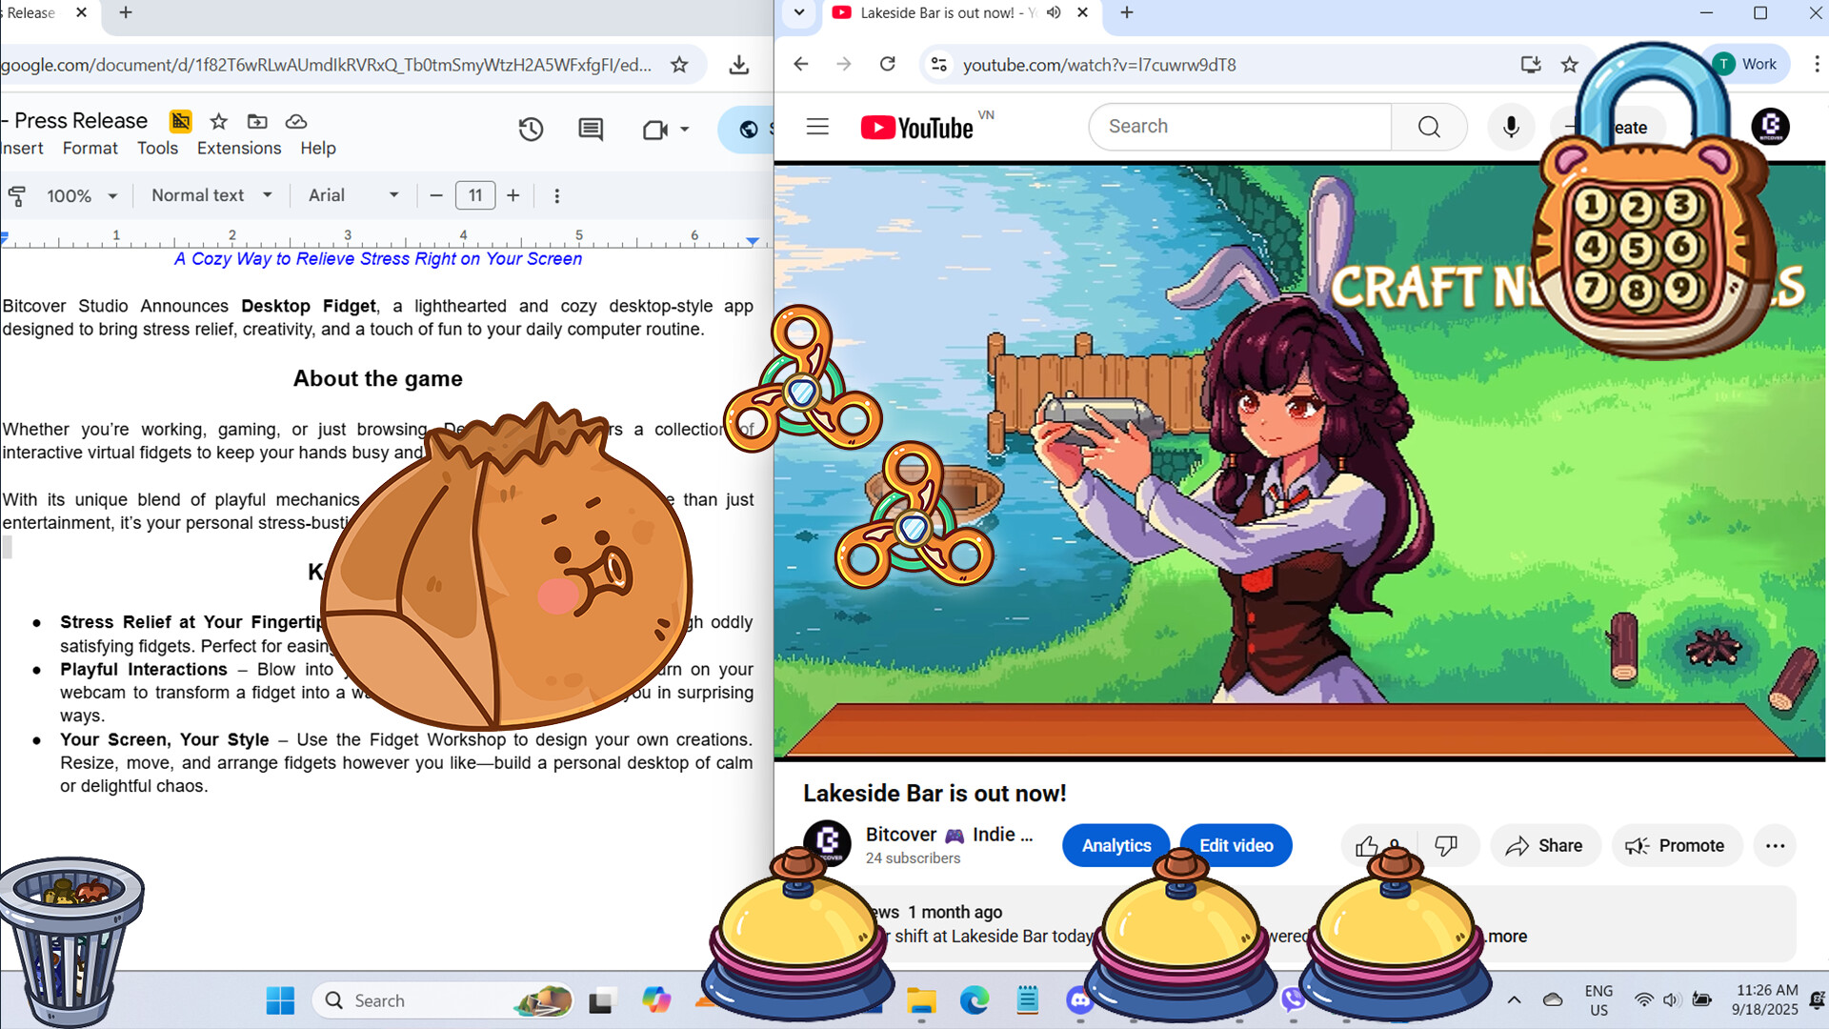The height and width of the screenshot is (1029, 1829).
Task: Open the YouTube guide menu
Action: pyautogui.click(x=816, y=126)
